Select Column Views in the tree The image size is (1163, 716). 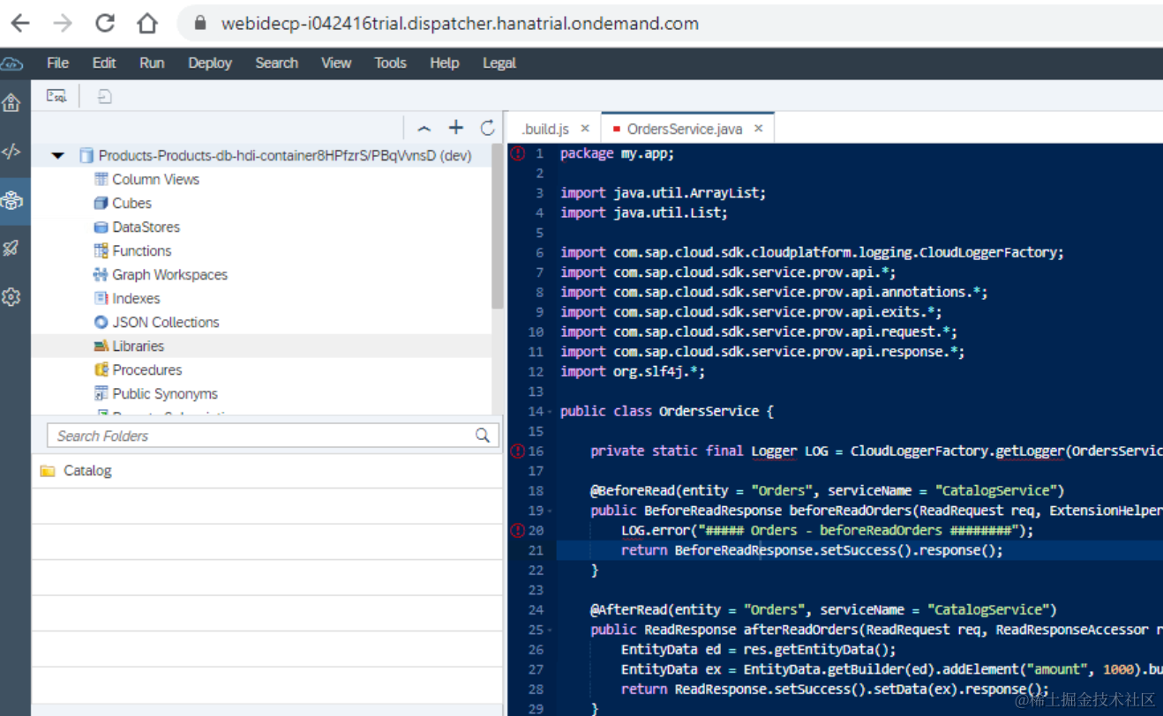click(x=155, y=179)
